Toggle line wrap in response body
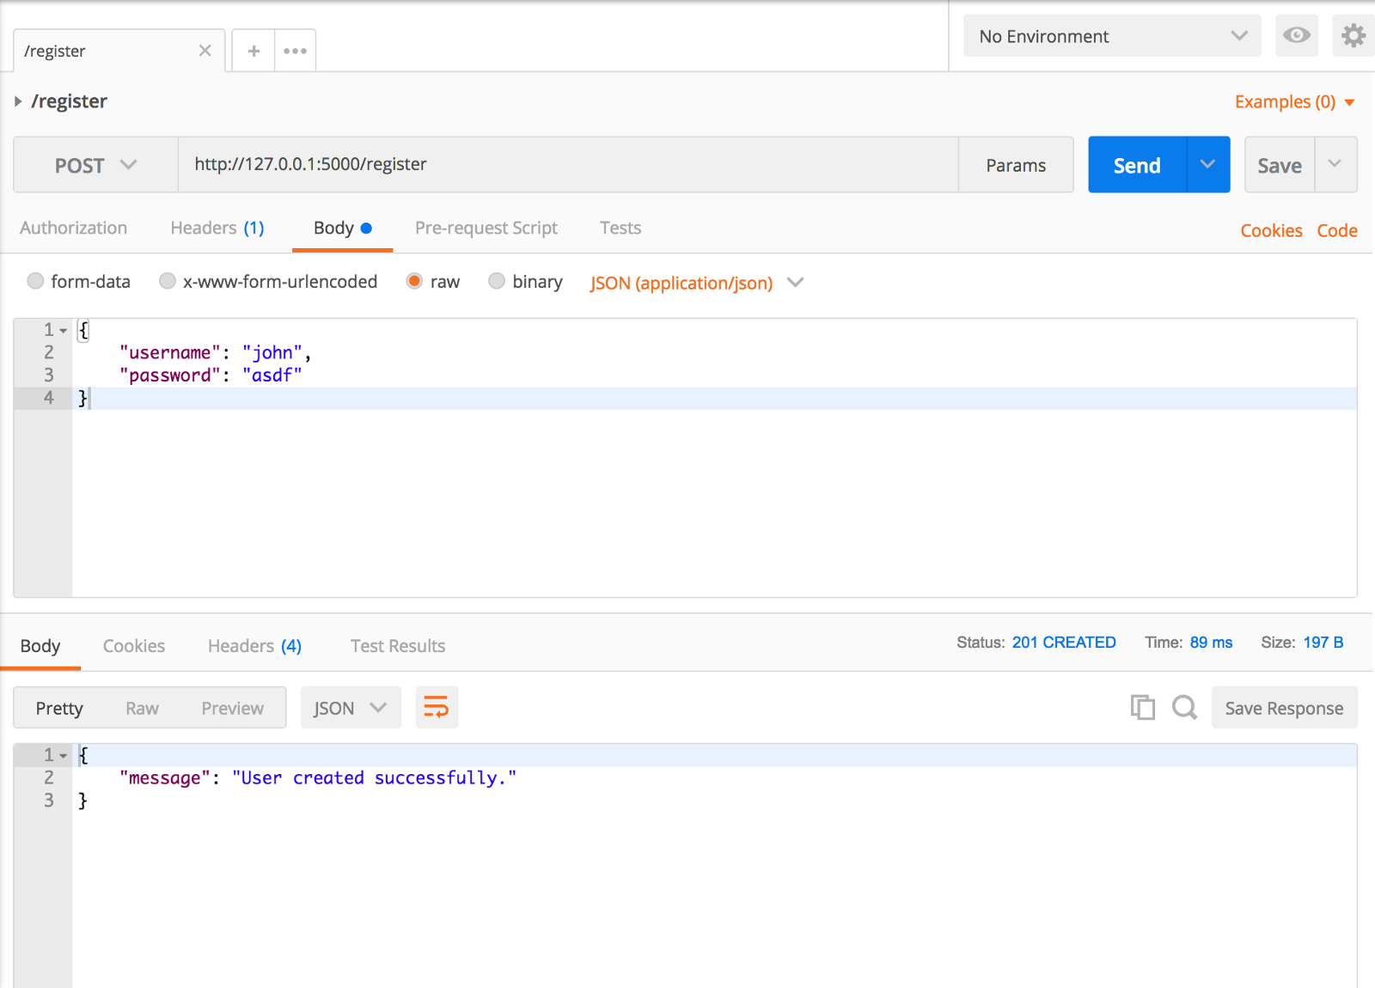The height and width of the screenshot is (988, 1375). coord(437,708)
